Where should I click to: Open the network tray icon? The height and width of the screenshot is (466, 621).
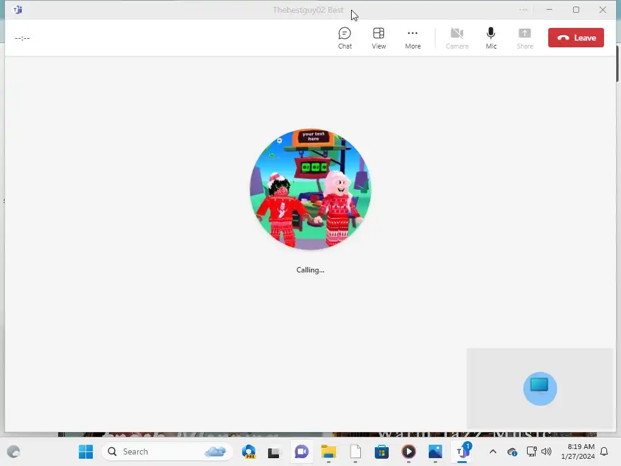[x=531, y=451]
